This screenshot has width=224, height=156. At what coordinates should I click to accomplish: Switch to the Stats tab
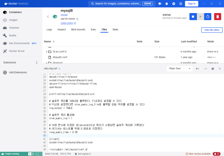coord(115,30)
